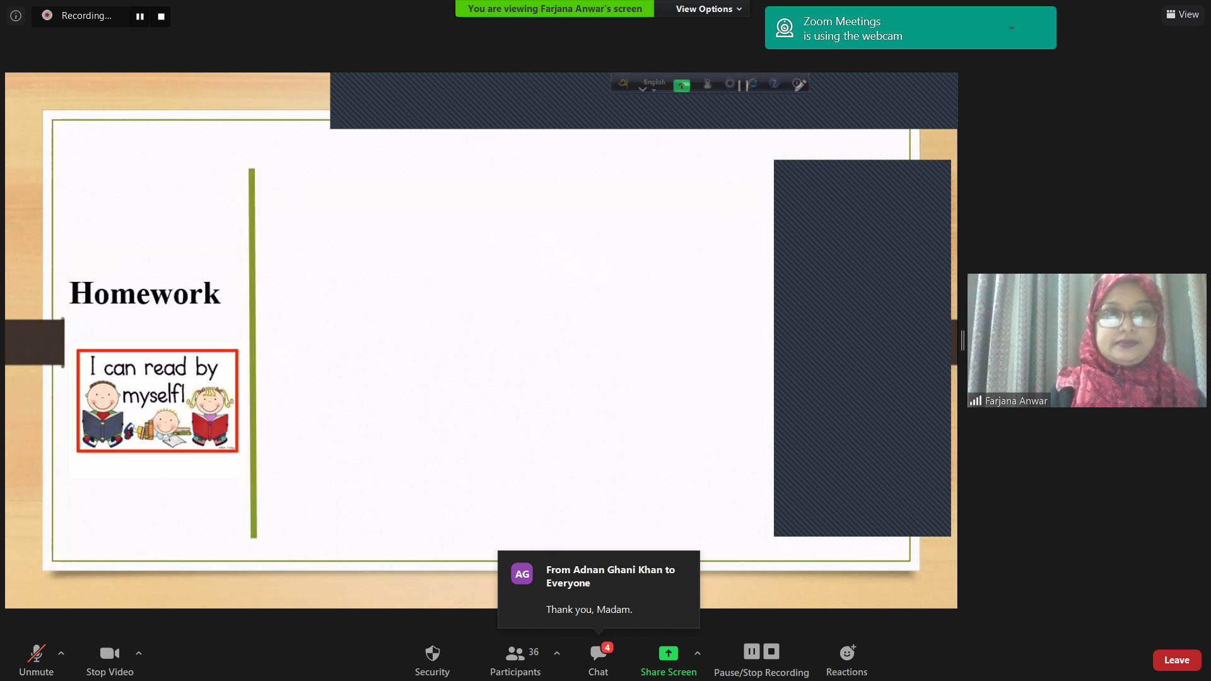This screenshot has width=1211, height=681.
Task: Click the Farjana Anwar name label
Action: [1016, 401]
